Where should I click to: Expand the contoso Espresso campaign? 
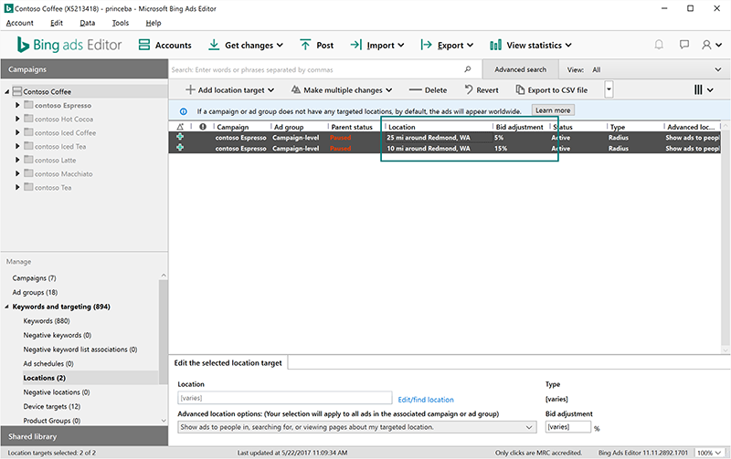(17, 105)
